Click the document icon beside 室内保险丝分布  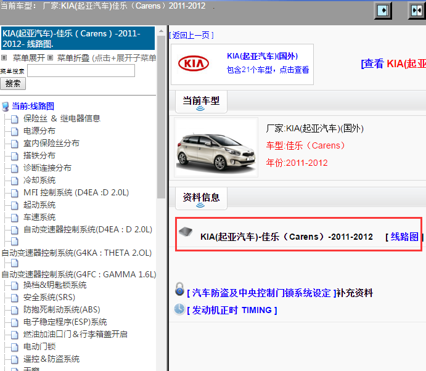15,144
